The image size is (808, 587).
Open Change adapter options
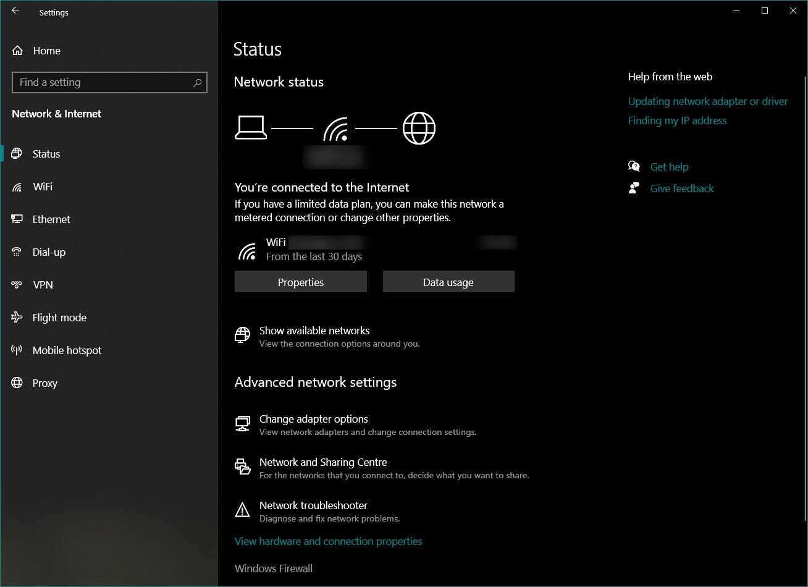pos(314,419)
